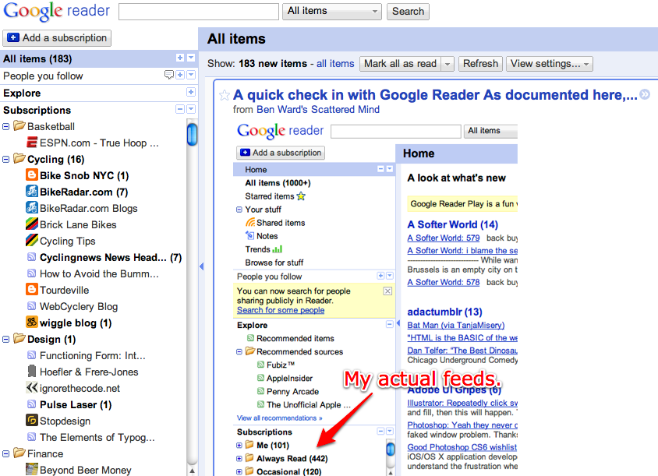Select All items (183) in the sidebar
The width and height of the screenshot is (658, 476).
pos(37,58)
